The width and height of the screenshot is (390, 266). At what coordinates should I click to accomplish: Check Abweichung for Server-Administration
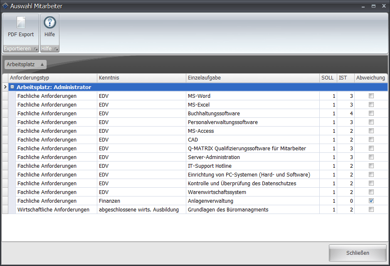tap(370, 157)
